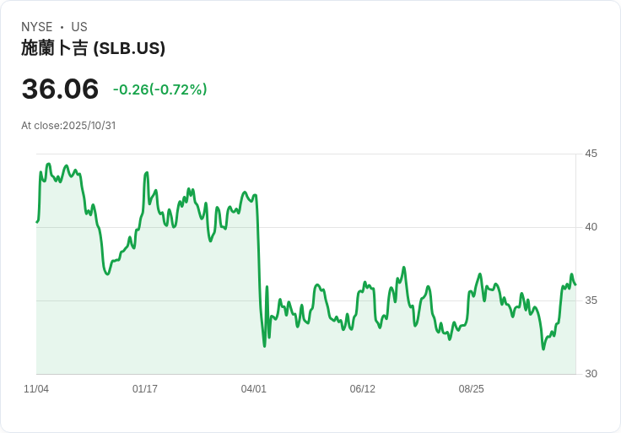
Task: Click the 35 value on the price axis
Action: (591, 300)
